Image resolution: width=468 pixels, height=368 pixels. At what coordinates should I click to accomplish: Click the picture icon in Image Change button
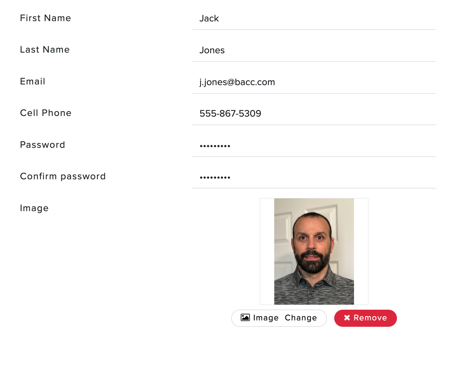245,317
